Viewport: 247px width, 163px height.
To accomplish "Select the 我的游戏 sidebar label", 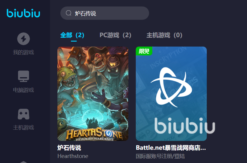I will click(x=23, y=52).
